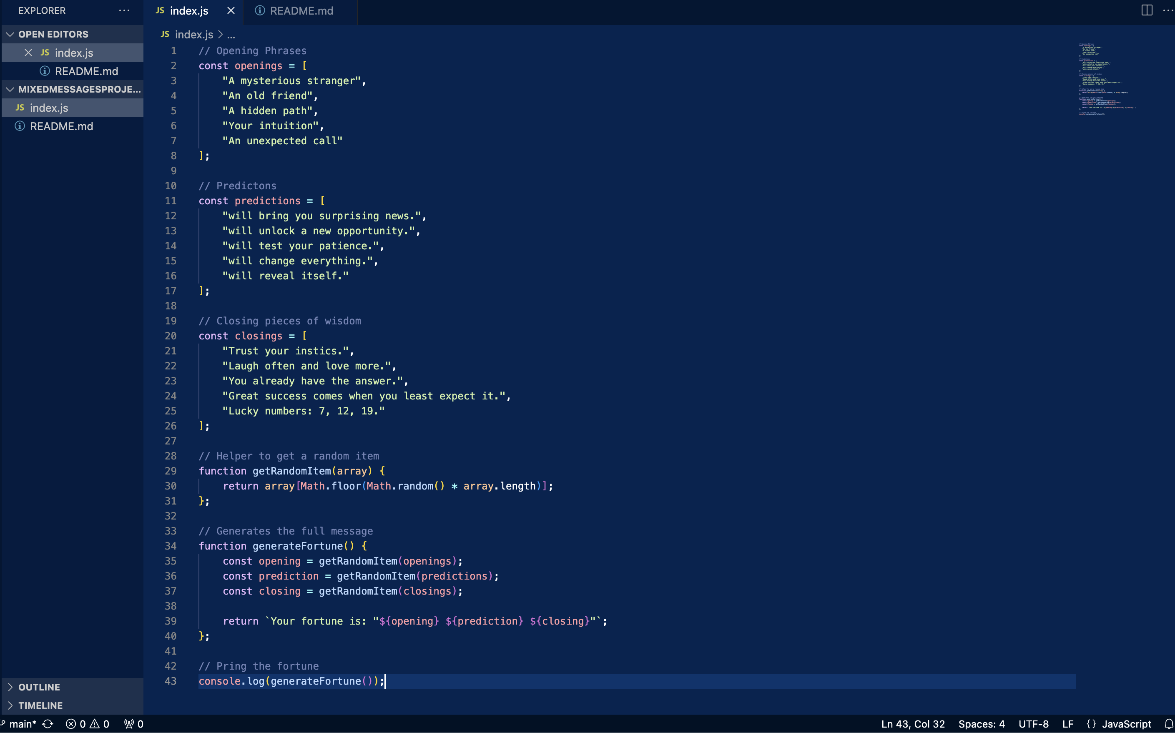Click line number 11 in the gutter
Image resolution: width=1175 pixels, height=733 pixels.
(x=171, y=201)
